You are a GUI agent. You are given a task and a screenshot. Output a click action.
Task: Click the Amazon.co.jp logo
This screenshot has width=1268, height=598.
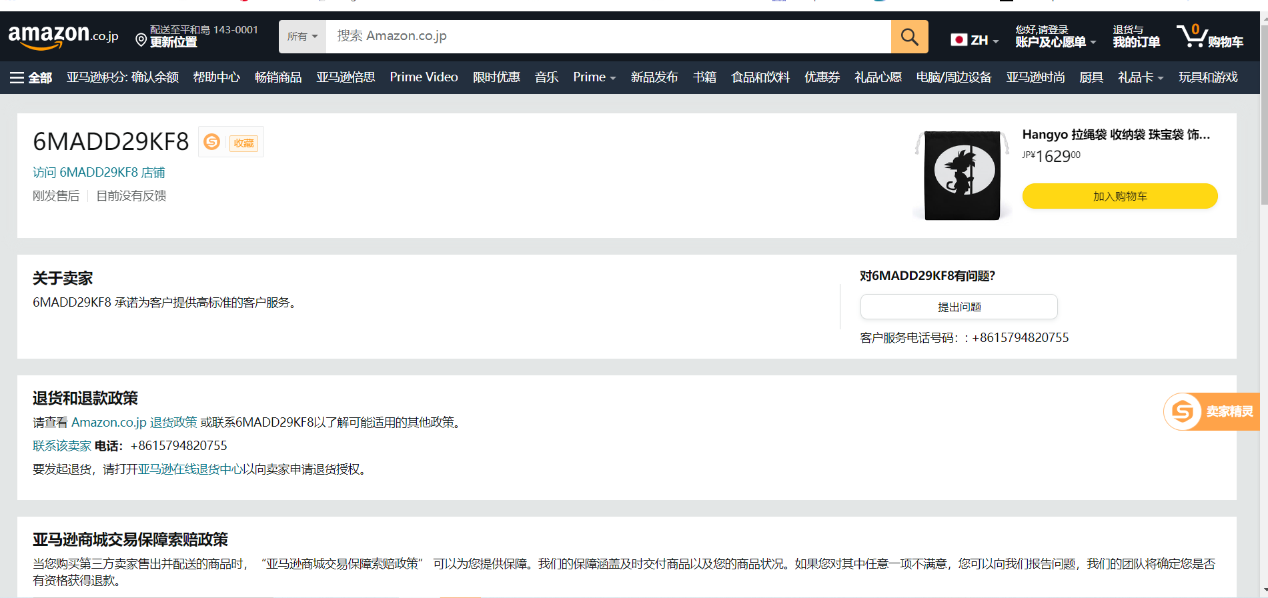click(63, 37)
